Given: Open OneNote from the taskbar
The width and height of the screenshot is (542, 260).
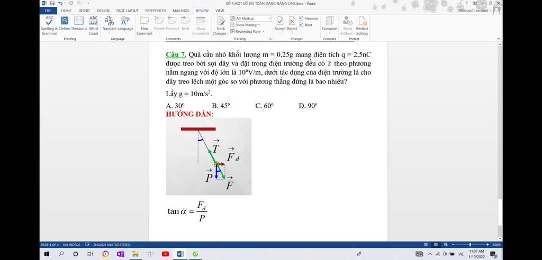Looking at the screenshot, I should pos(120,254).
